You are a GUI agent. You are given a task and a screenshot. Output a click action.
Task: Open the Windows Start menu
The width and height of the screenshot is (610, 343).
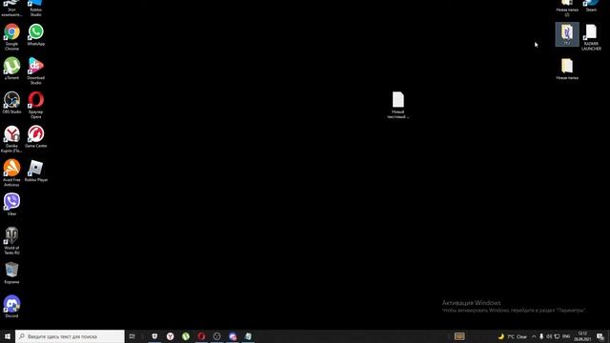(8, 336)
